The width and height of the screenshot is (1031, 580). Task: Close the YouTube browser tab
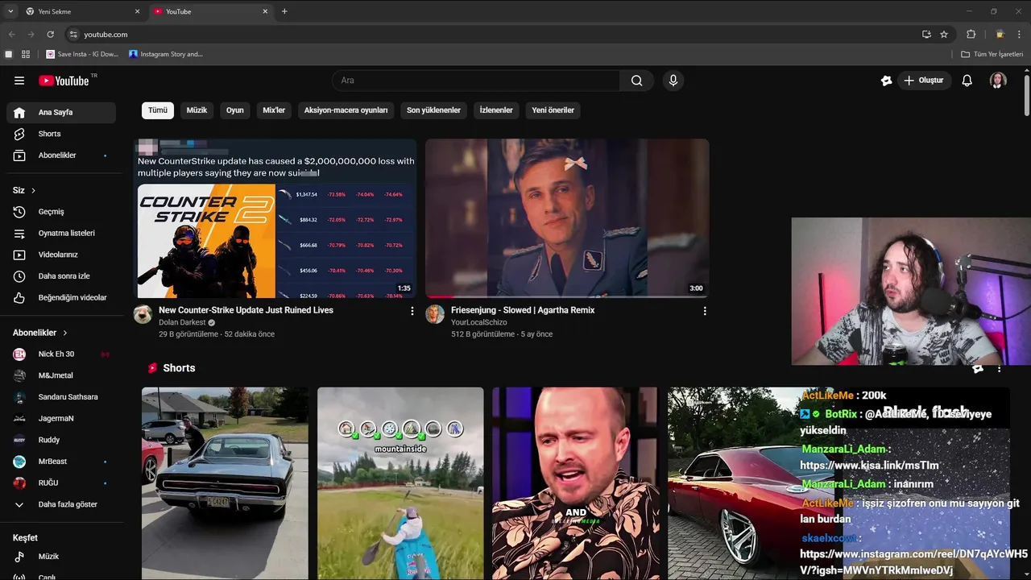[x=265, y=11]
